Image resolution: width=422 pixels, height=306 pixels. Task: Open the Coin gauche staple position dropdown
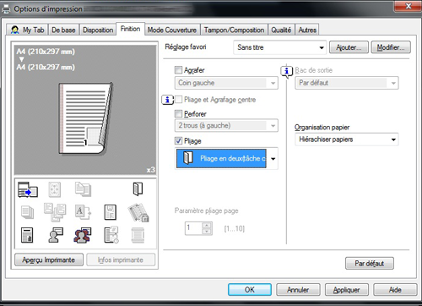pos(226,83)
